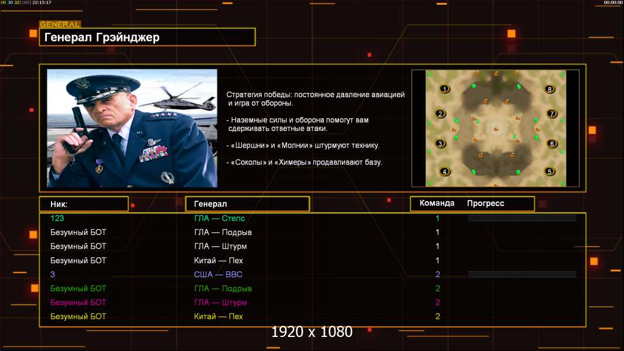Click General Granger's portrait image
This screenshot has height=351, width=624.
tap(132, 128)
